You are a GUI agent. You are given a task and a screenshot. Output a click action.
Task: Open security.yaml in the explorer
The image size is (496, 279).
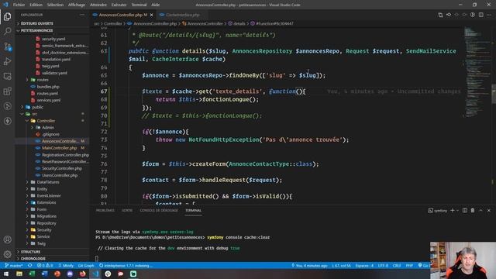tap(53, 39)
